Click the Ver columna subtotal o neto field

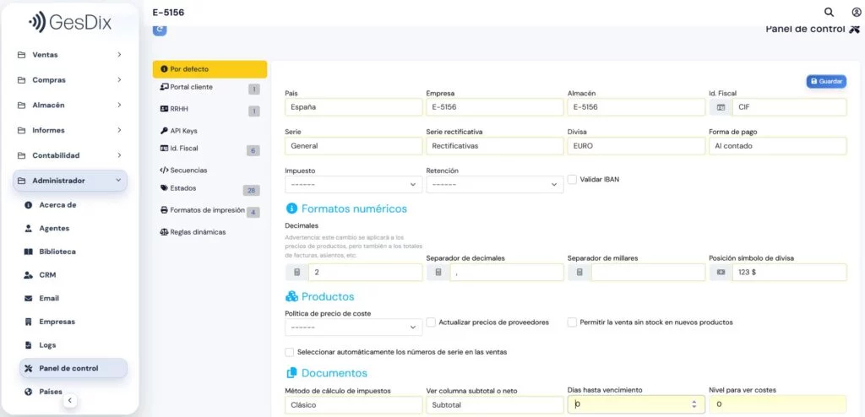coord(495,404)
